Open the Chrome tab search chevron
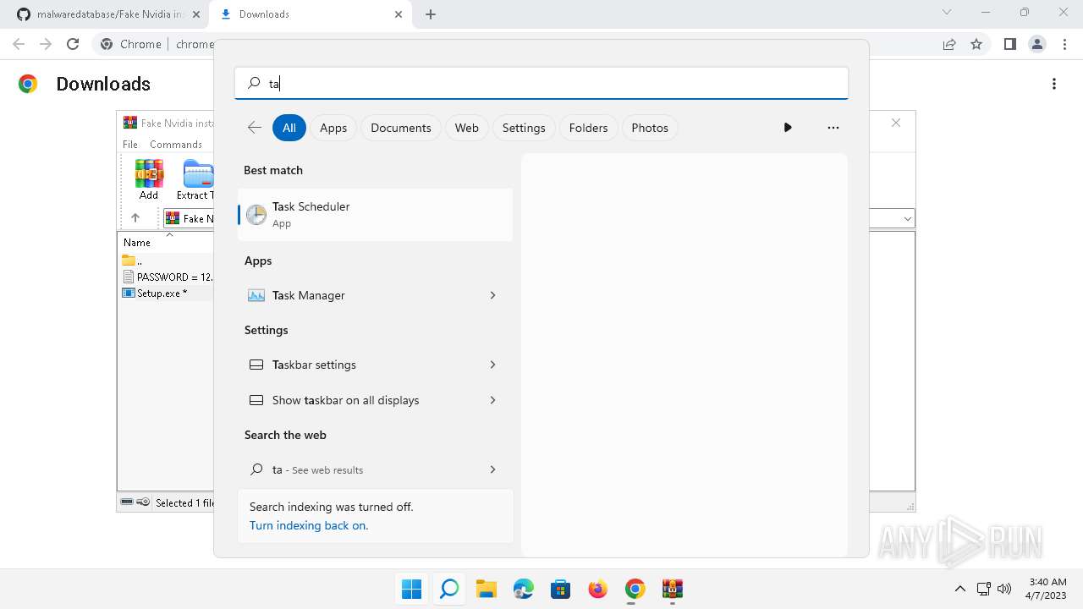This screenshot has width=1083, height=609. coord(947,13)
